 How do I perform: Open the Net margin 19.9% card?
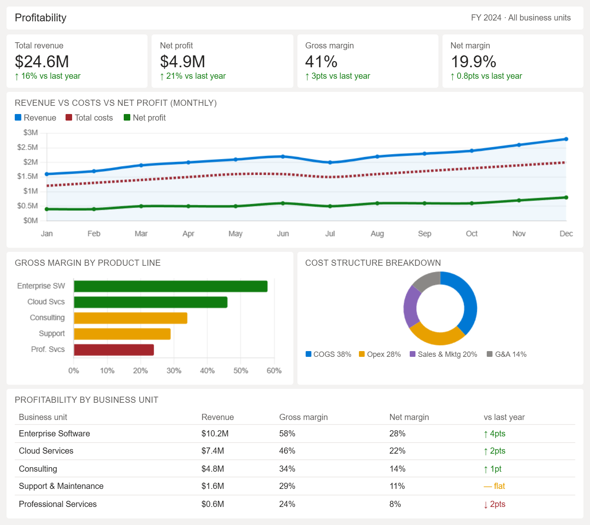[513, 61]
